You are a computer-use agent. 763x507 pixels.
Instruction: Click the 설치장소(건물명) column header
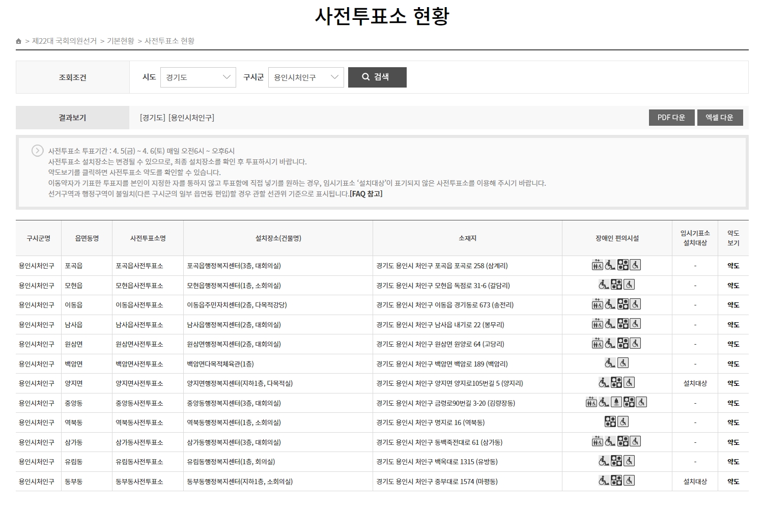[x=278, y=238]
